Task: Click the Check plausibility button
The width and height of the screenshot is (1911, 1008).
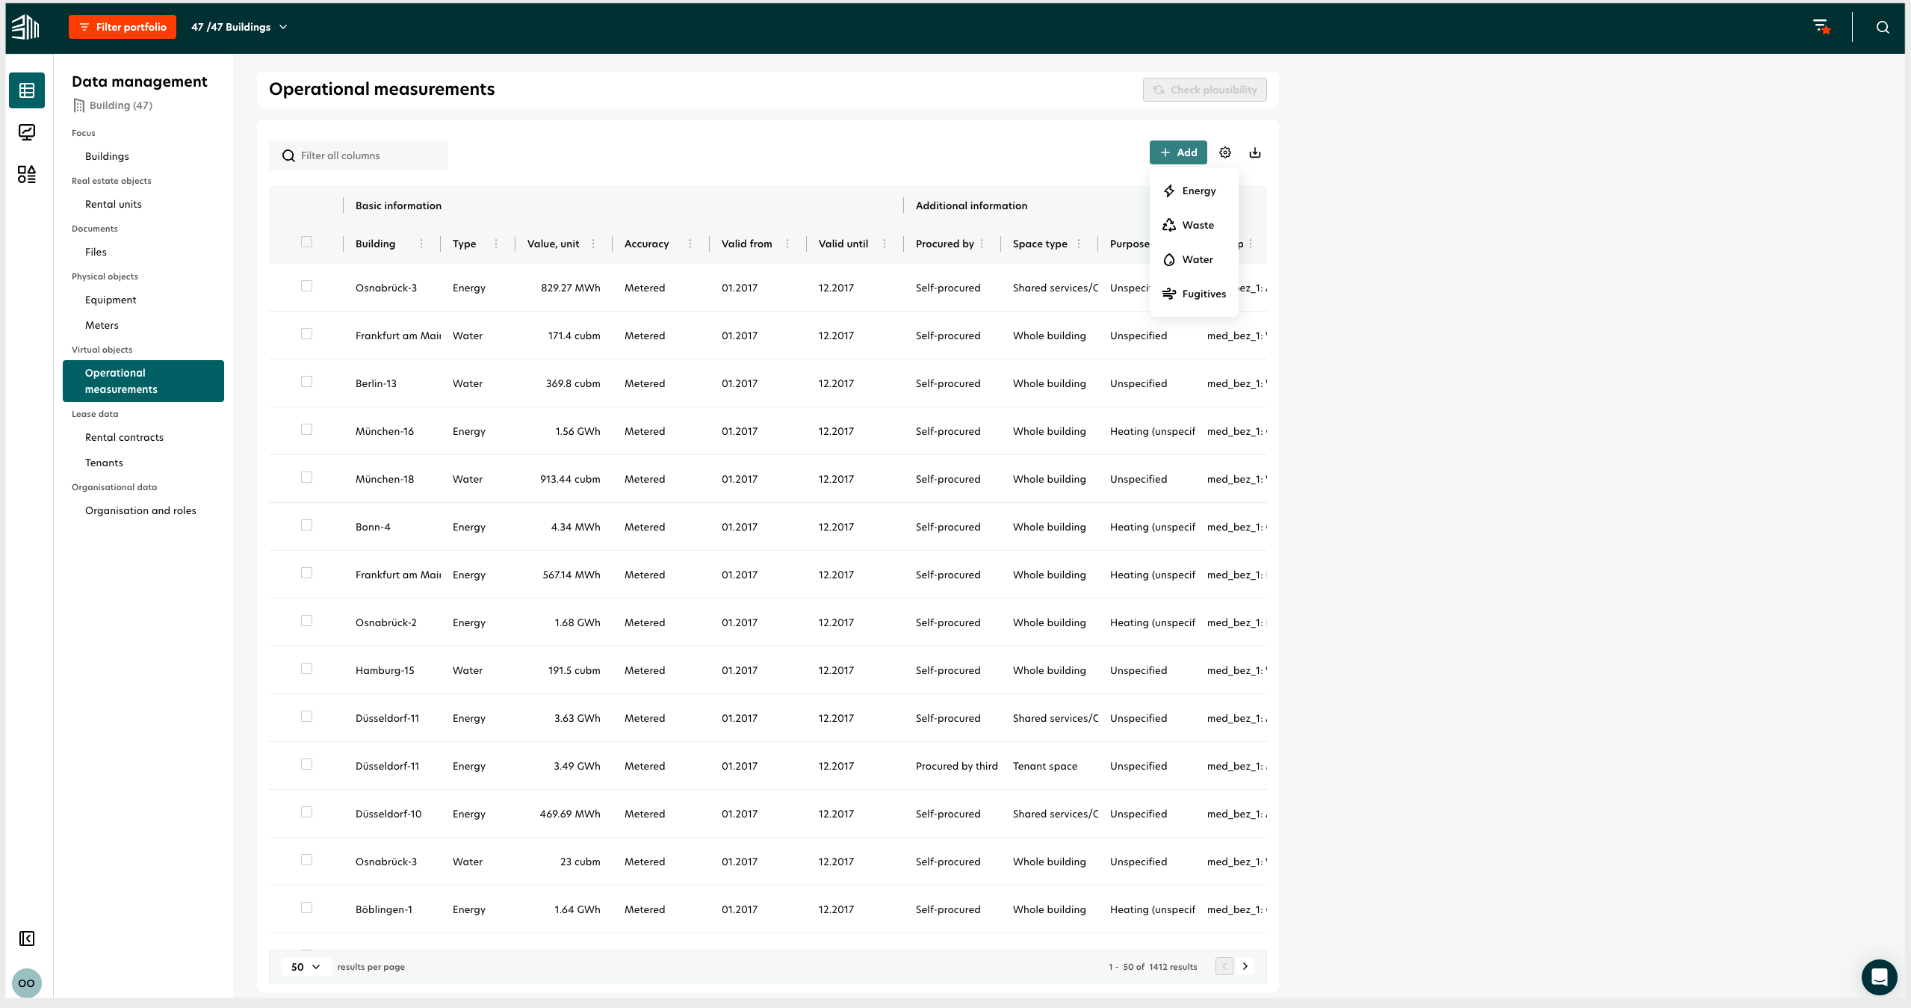Action: click(1204, 90)
